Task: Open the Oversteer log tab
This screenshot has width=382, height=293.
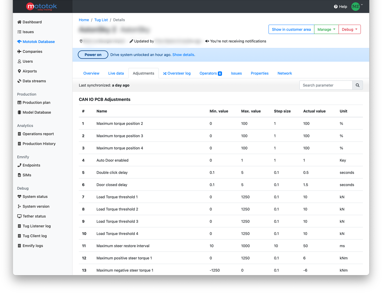Action: pos(177,73)
